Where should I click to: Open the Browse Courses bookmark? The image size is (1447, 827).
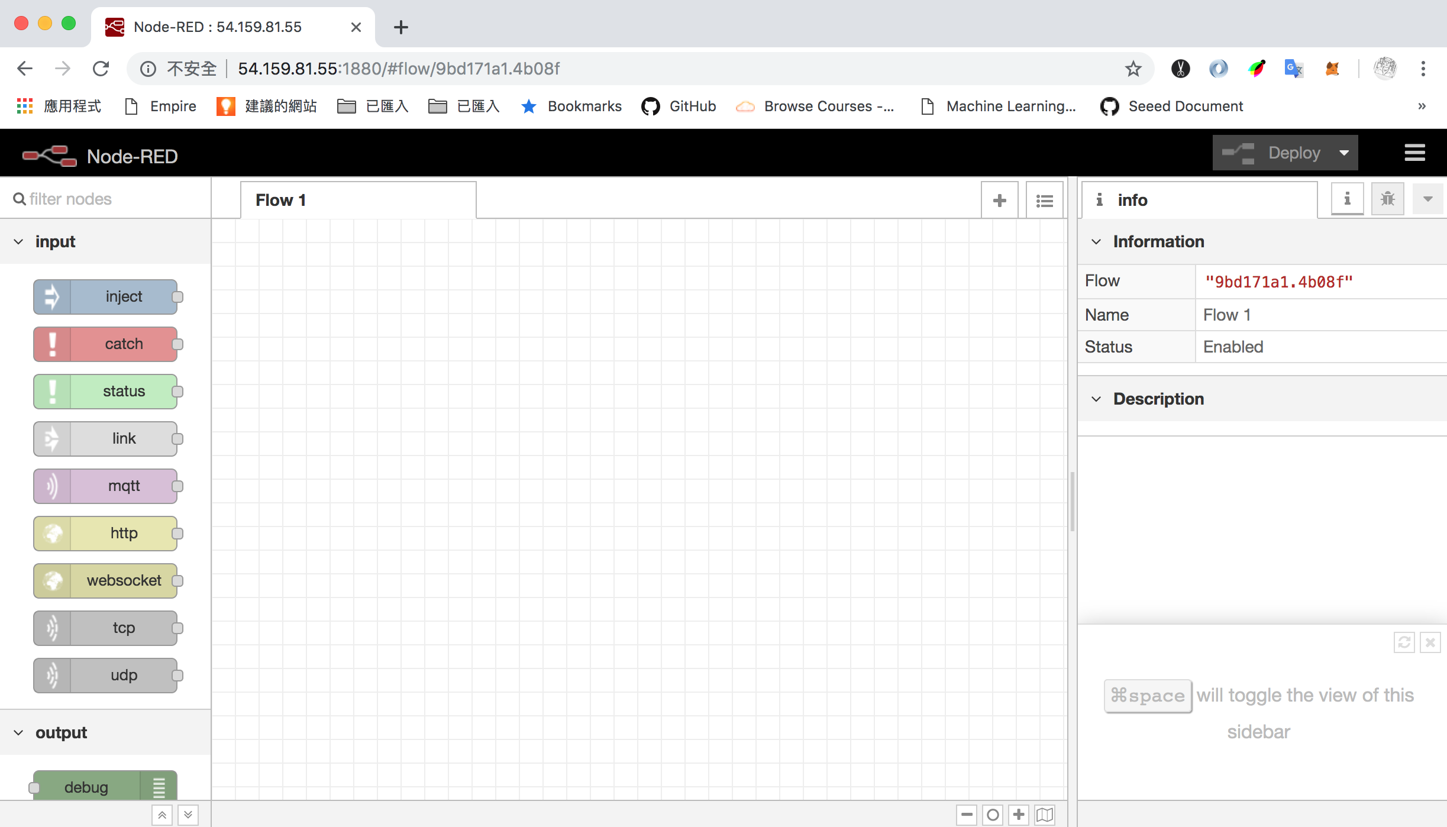pos(815,106)
